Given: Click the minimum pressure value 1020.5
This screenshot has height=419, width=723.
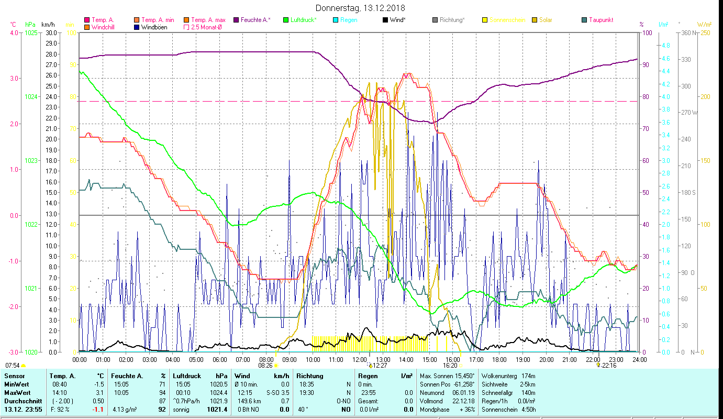Looking at the screenshot, I should pyautogui.click(x=218, y=384).
